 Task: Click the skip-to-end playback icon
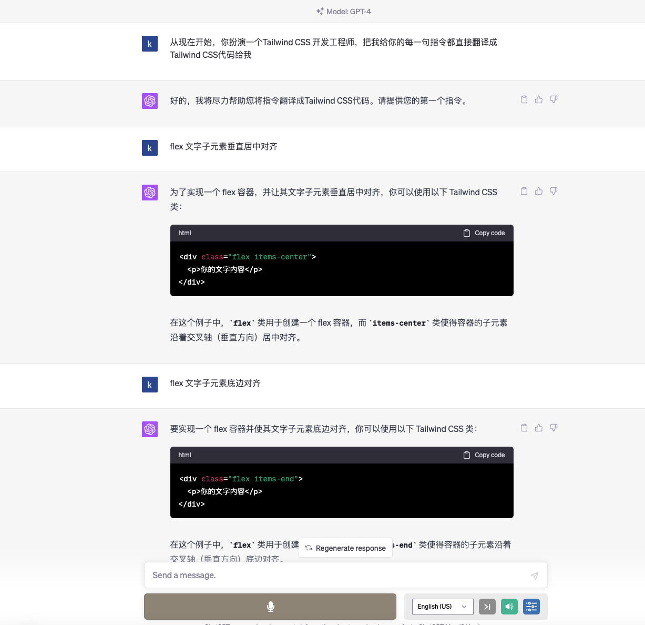coord(487,607)
